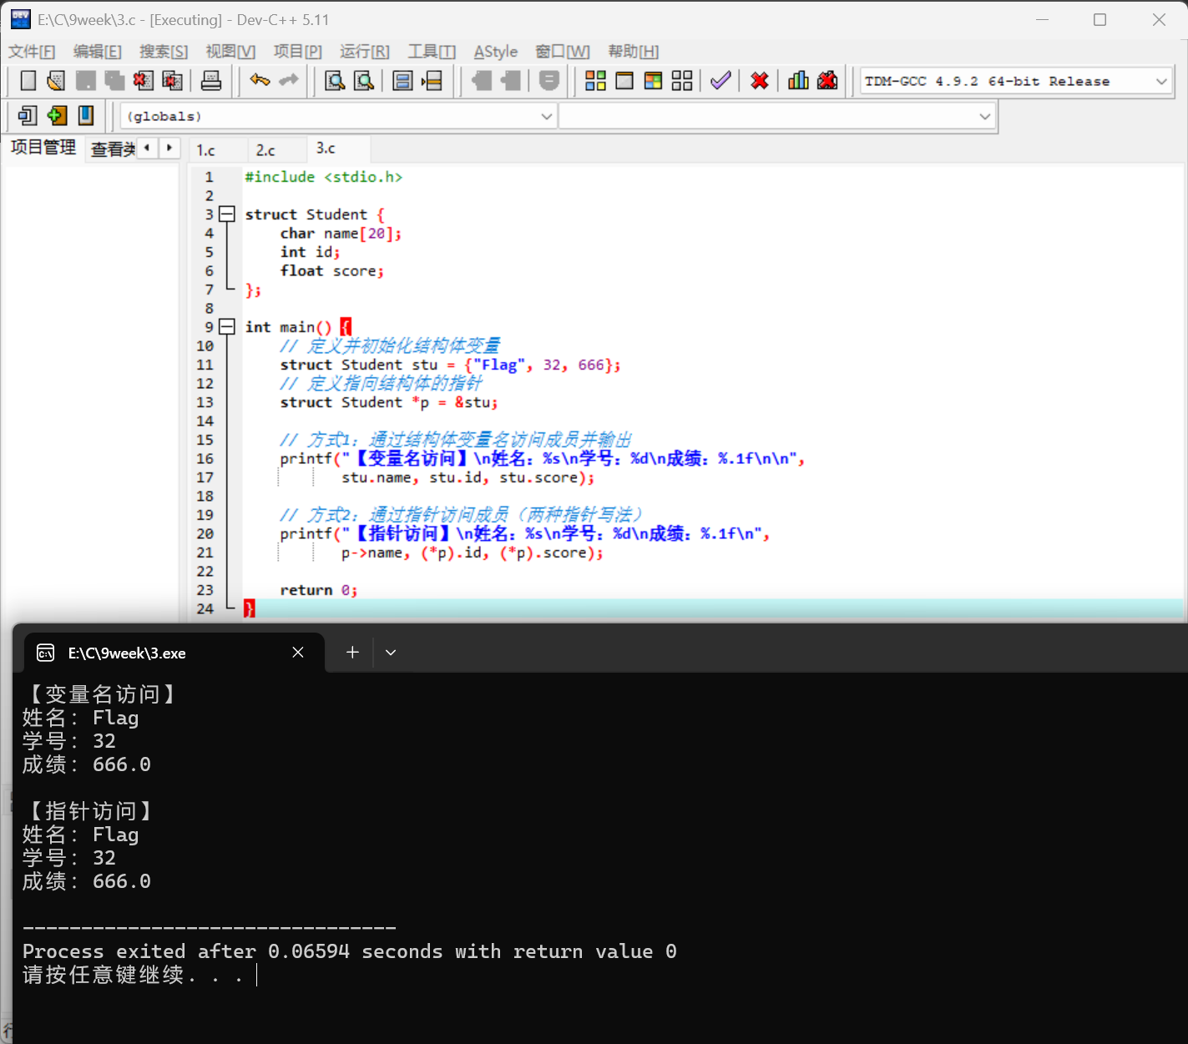Add a file with the green plus icon

(57, 115)
